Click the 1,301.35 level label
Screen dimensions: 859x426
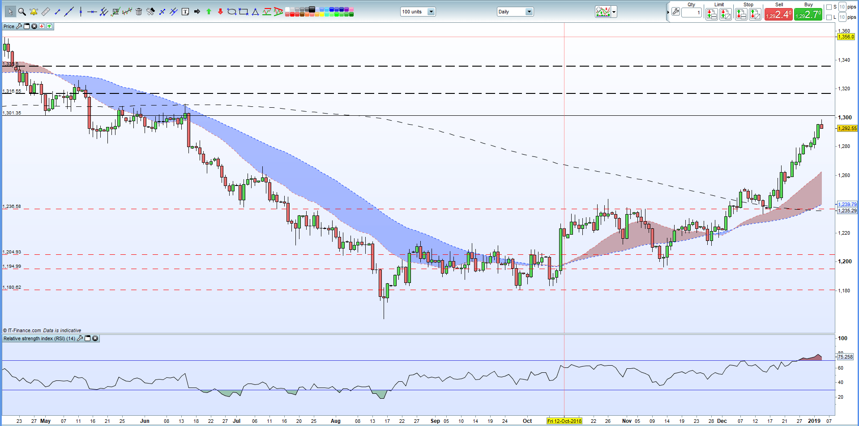coord(12,113)
